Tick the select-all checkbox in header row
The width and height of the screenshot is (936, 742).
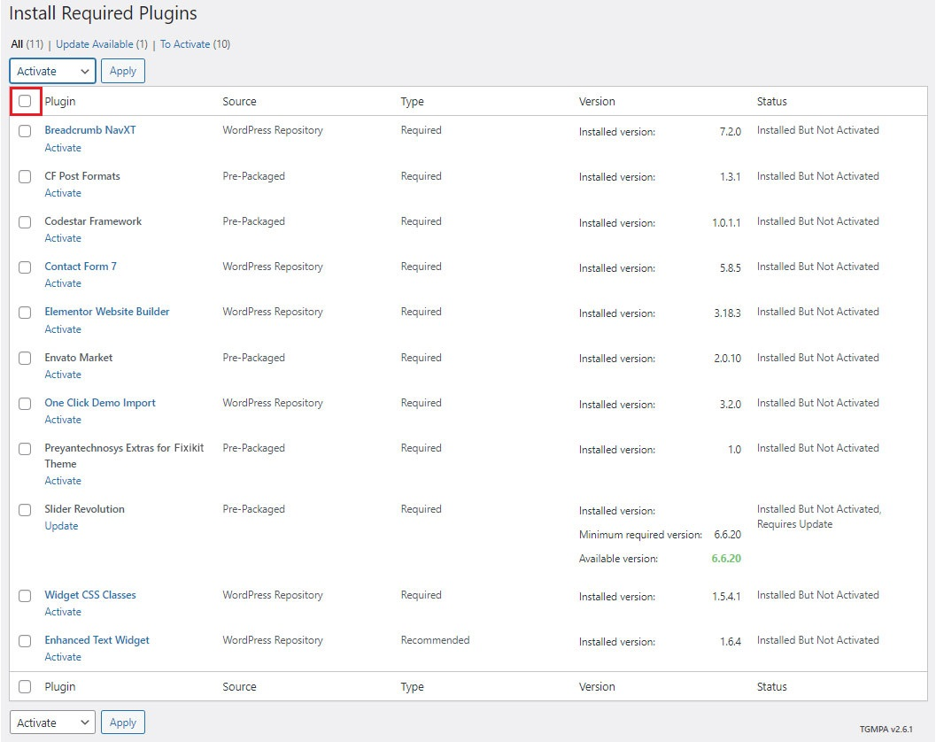coord(25,101)
